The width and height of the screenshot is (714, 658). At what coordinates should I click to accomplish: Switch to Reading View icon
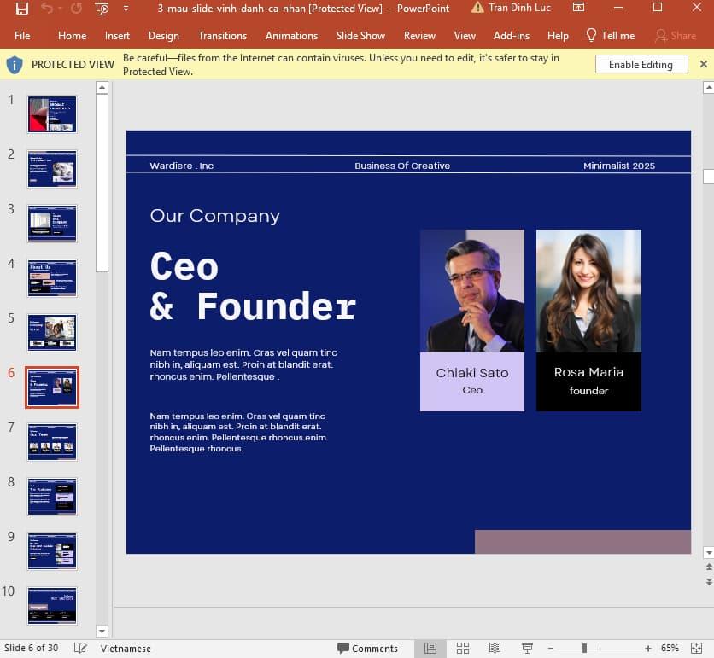point(495,648)
